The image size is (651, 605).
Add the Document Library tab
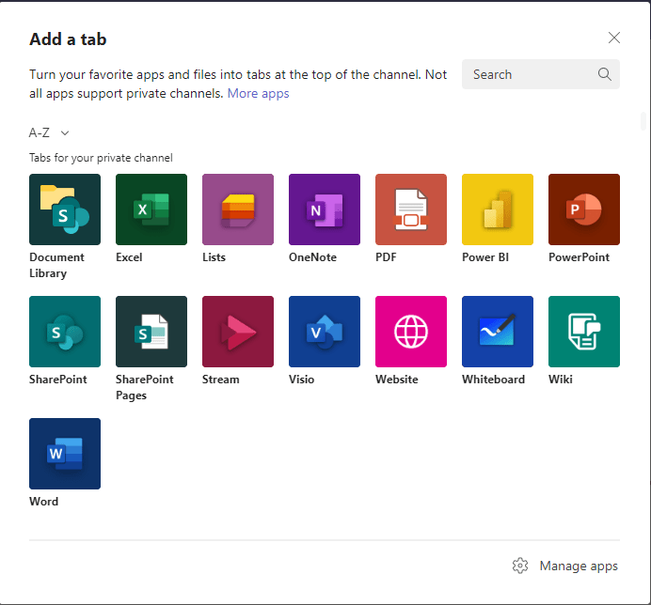pyautogui.click(x=65, y=209)
